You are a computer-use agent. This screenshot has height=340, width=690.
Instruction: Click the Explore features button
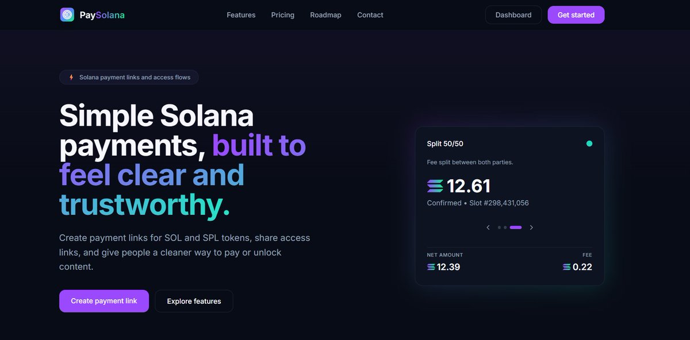194,300
